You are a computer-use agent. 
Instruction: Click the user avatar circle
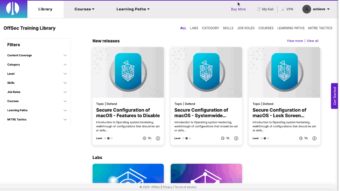[306, 9]
